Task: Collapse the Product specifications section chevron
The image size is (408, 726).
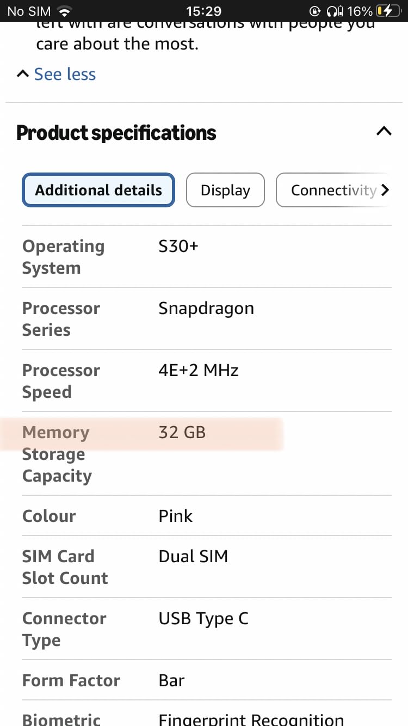Action: point(384,131)
